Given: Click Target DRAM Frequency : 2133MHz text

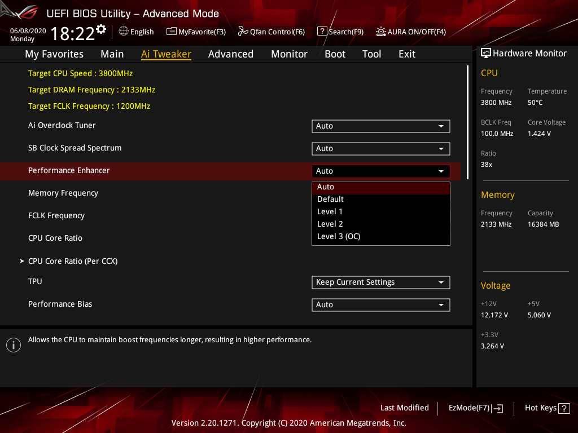Looking at the screenshot, I should (x=92, y=90).
